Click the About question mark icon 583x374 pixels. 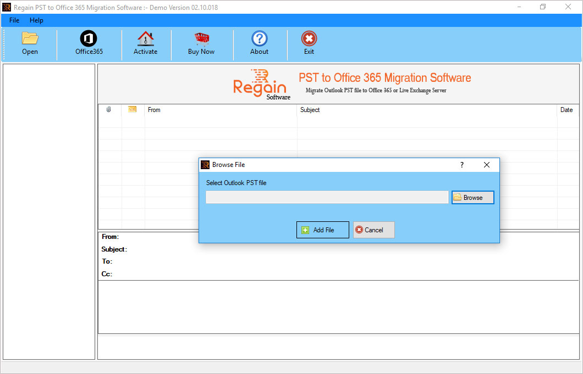click(x=259, y=38)
